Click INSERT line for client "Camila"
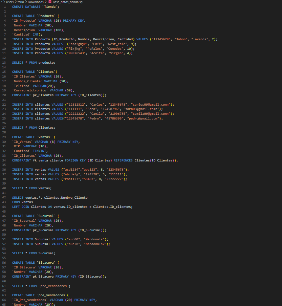 pyautogui.click(x=93, y=114)
